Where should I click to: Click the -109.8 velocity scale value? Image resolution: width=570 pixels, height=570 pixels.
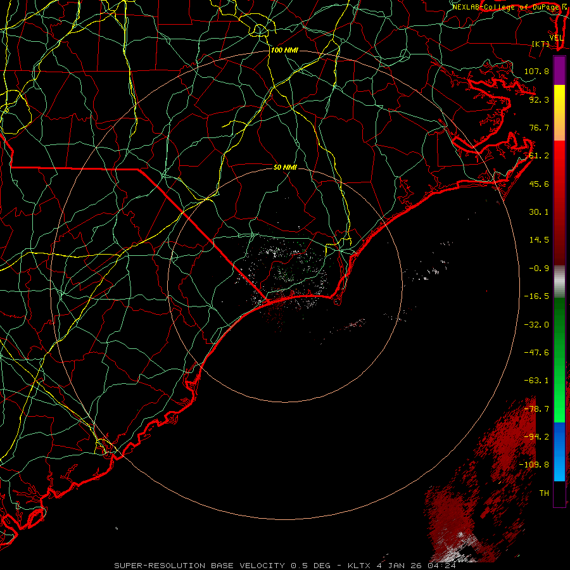(x=534, y=465)
